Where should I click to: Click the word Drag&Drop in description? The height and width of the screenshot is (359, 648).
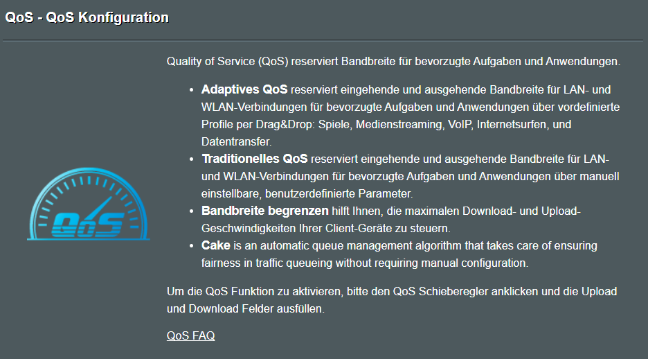point(285,125)
